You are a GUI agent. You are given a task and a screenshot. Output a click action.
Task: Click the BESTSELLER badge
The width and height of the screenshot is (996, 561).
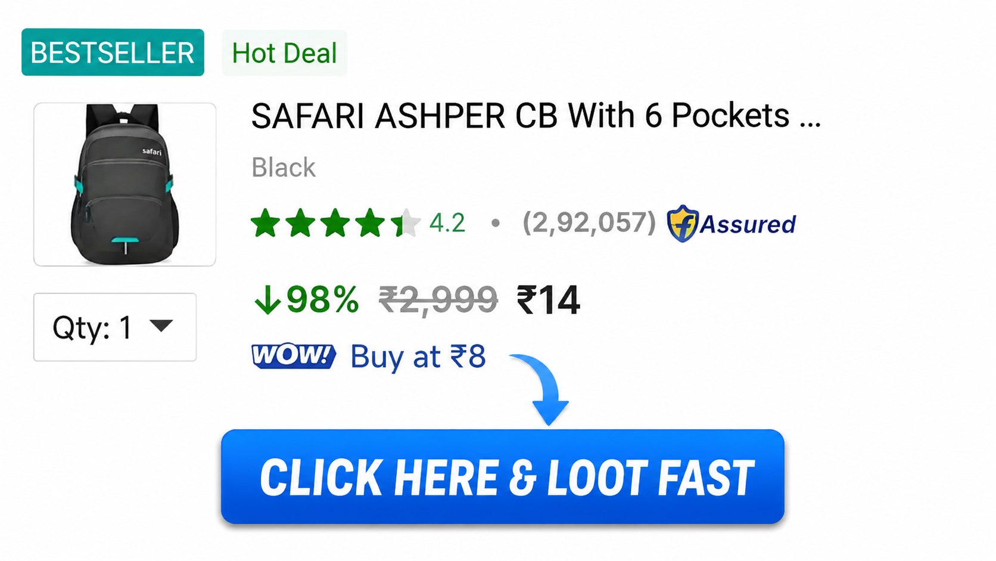tap(113, 52)
